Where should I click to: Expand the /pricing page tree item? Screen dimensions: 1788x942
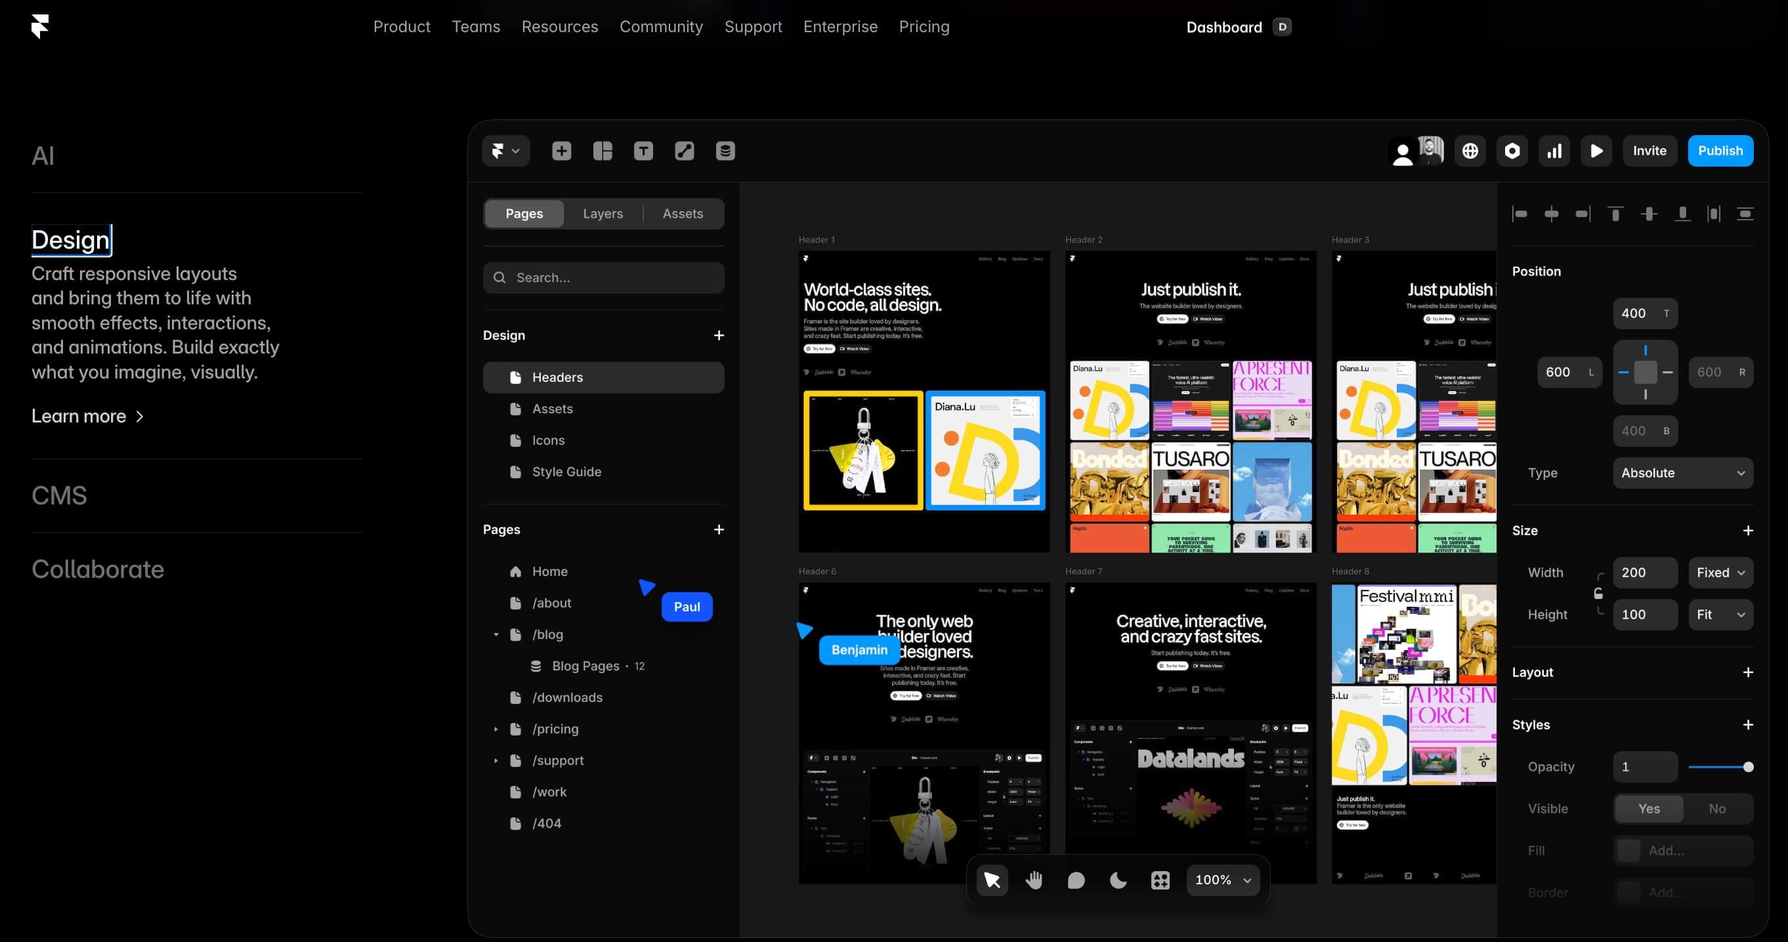496,729
